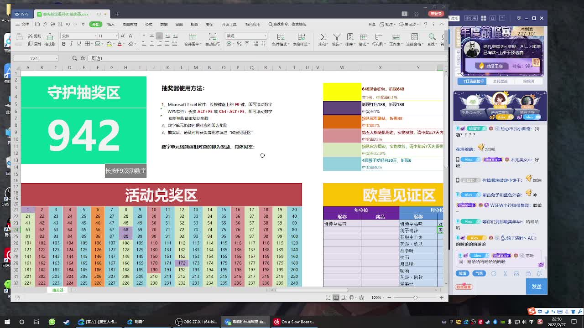584x328 pixels.
Task: Apply bold formatting with the B icon
Action: coord(63,44)
